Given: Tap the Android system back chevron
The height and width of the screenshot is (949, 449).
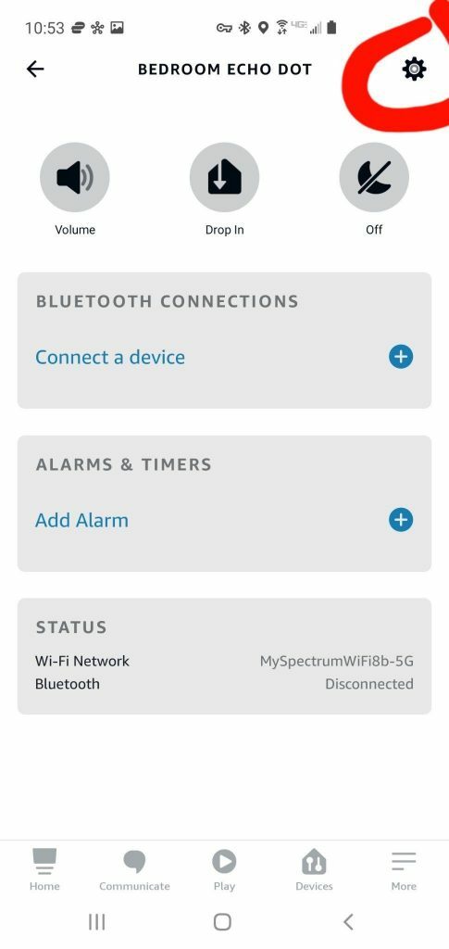Looking at the screenshot, I should coord(348,922).
